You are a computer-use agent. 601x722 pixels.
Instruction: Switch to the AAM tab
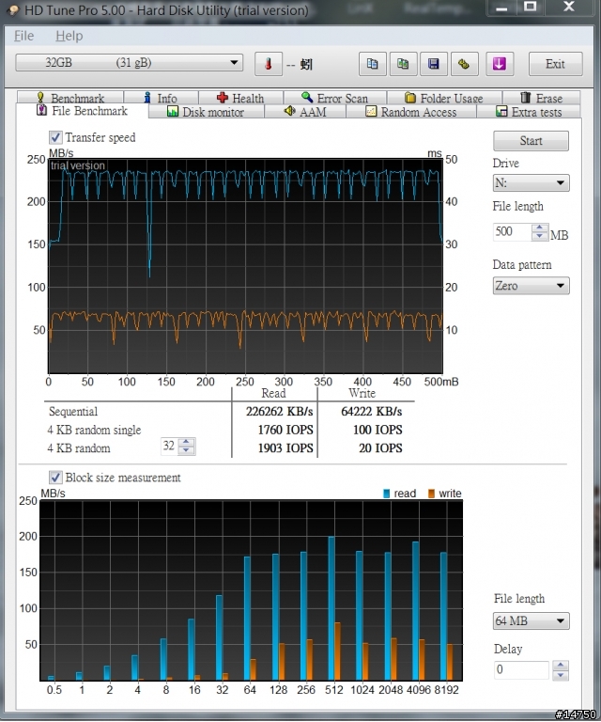(x=305, y=112)
